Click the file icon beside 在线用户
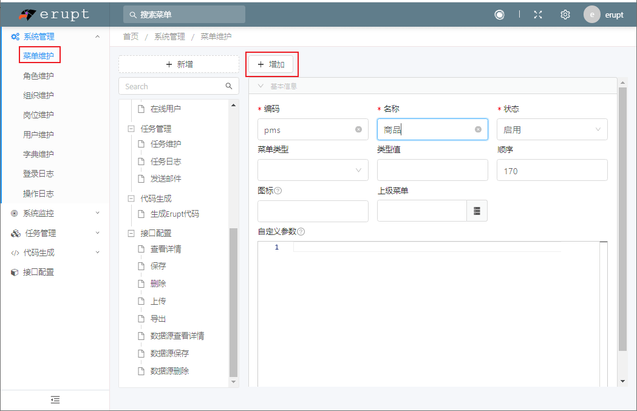Screen dimensions: 637x411 click(141, 109)
